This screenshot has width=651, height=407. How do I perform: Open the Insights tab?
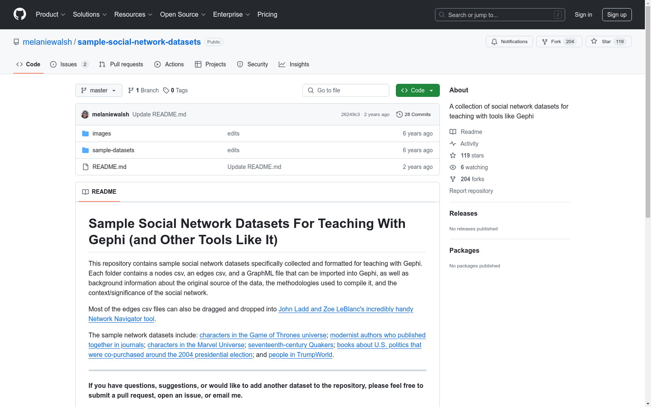[x=294, y=64]
